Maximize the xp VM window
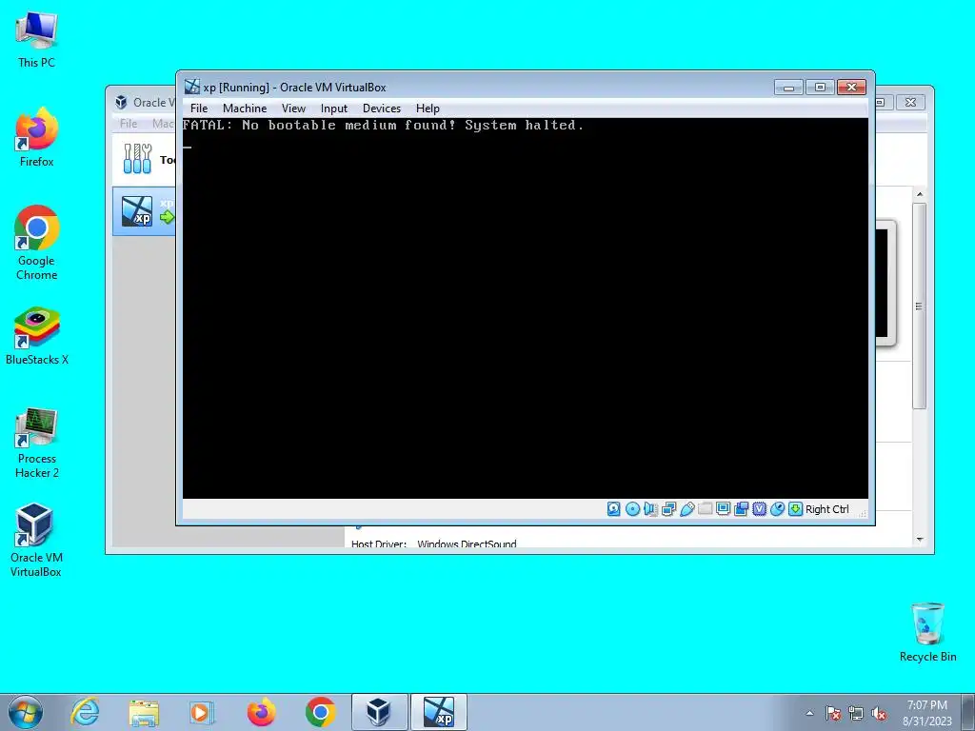Image resolution: width=975 pixels, height=731 pixels. coord(820,87)
